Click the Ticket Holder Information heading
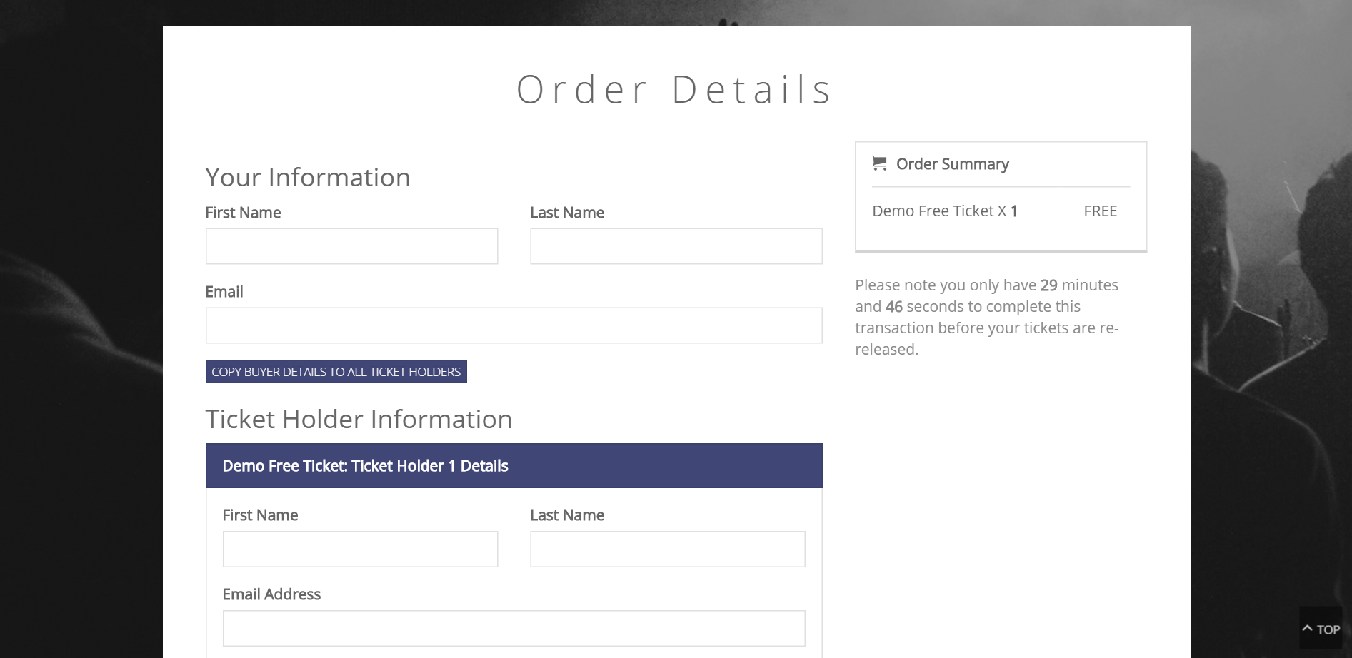Viewport: 1352px width, 658px height. 359,419
